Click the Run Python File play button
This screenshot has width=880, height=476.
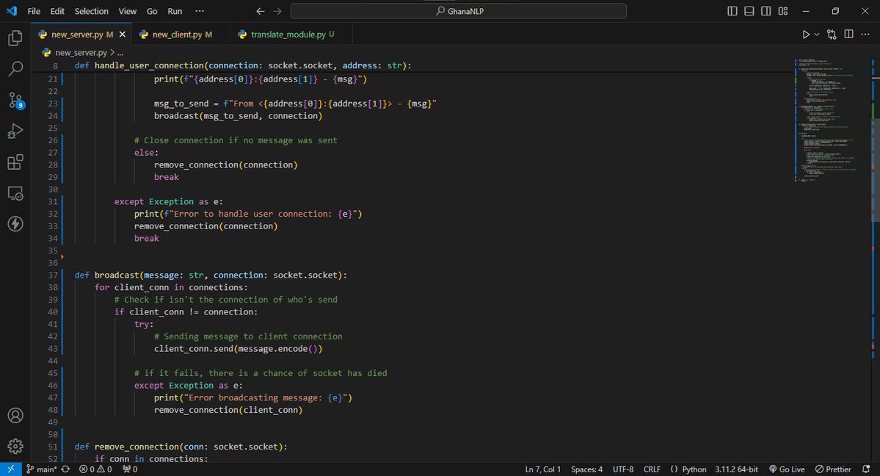806,35
